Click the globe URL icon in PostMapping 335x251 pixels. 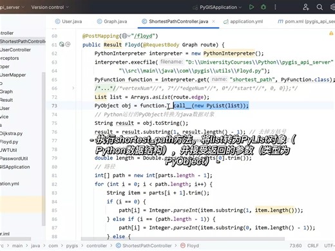click(x=124, y=36)
